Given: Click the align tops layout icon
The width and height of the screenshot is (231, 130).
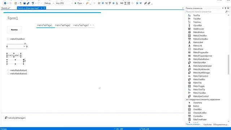Looking at the screenshot, I should pyautogui.click(x=110, y=3).
